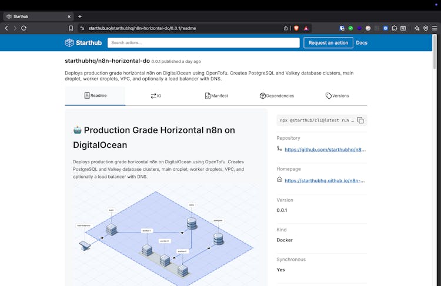Click the bookmark icon in address bar
The width and height of the screenshot is (441, 286).
pos(71,28)
